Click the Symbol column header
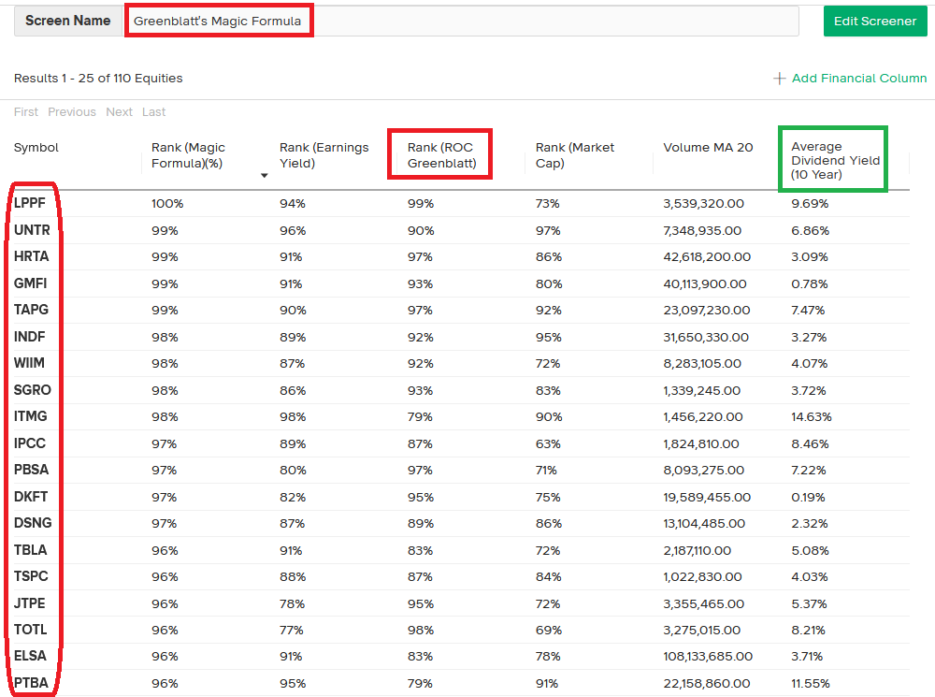The width and height of the screenshot is (935, 697). coord(36,148)
